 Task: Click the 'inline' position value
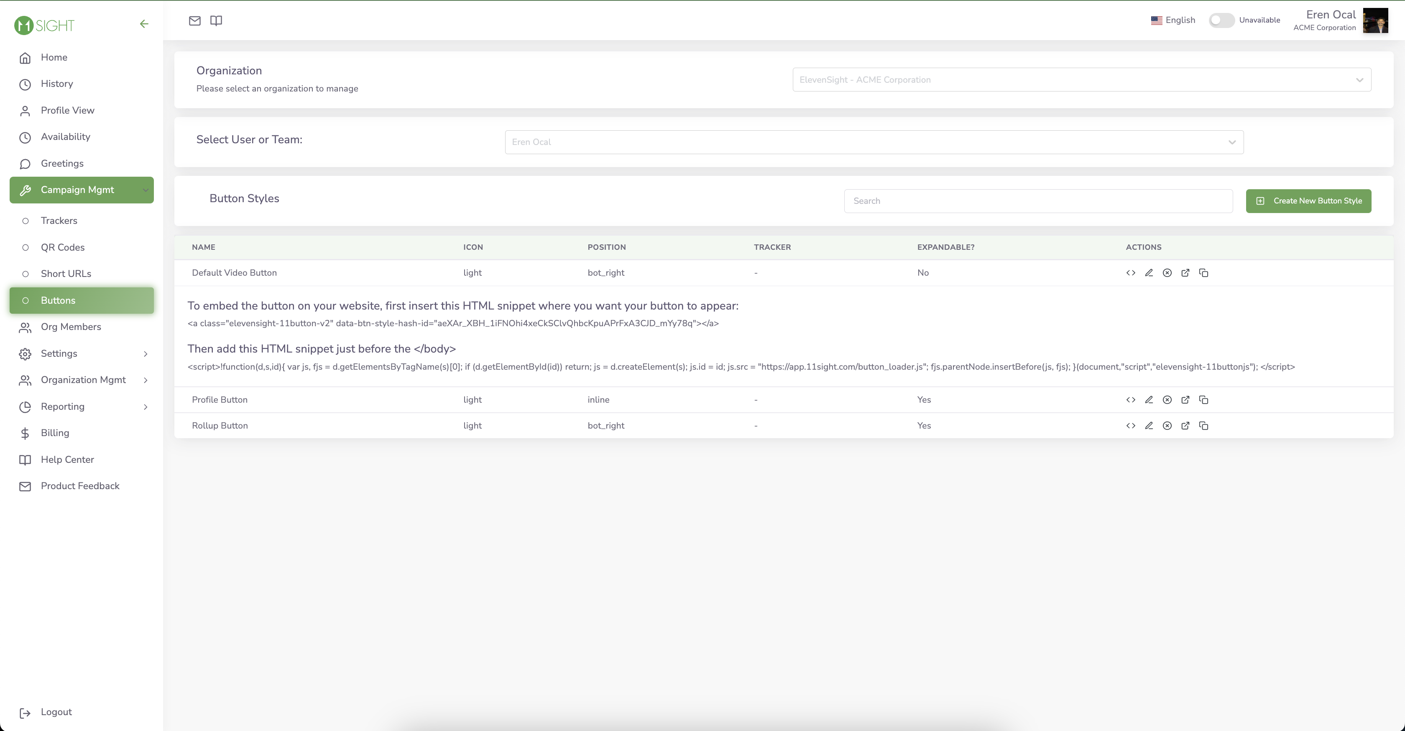(598, 400)
